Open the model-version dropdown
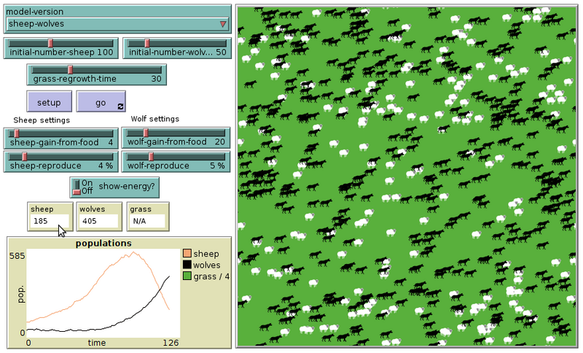The image size is (583, 353). tap(117, 24)
